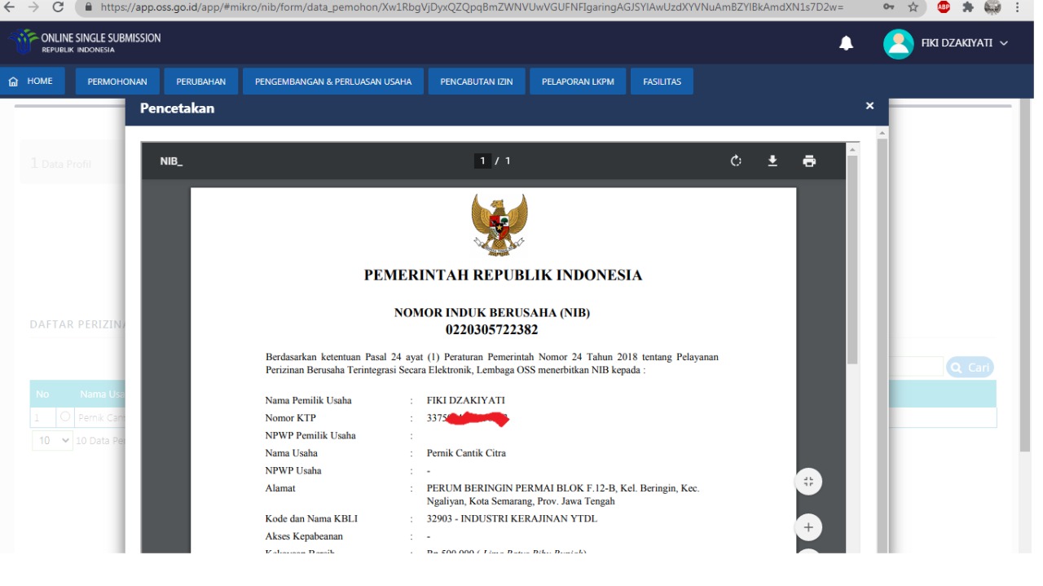
Task: Open the PERMOHONAN menu
Action: pyautogui.click(x=117, y=82)
